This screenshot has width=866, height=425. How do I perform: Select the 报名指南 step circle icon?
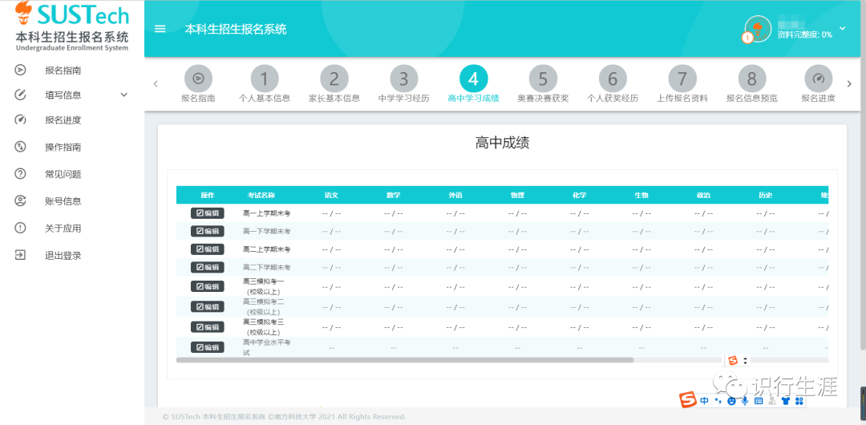pos(198,79)
